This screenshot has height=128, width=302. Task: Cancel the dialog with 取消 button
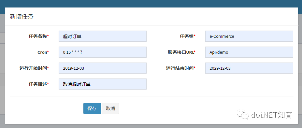(110, 108)
